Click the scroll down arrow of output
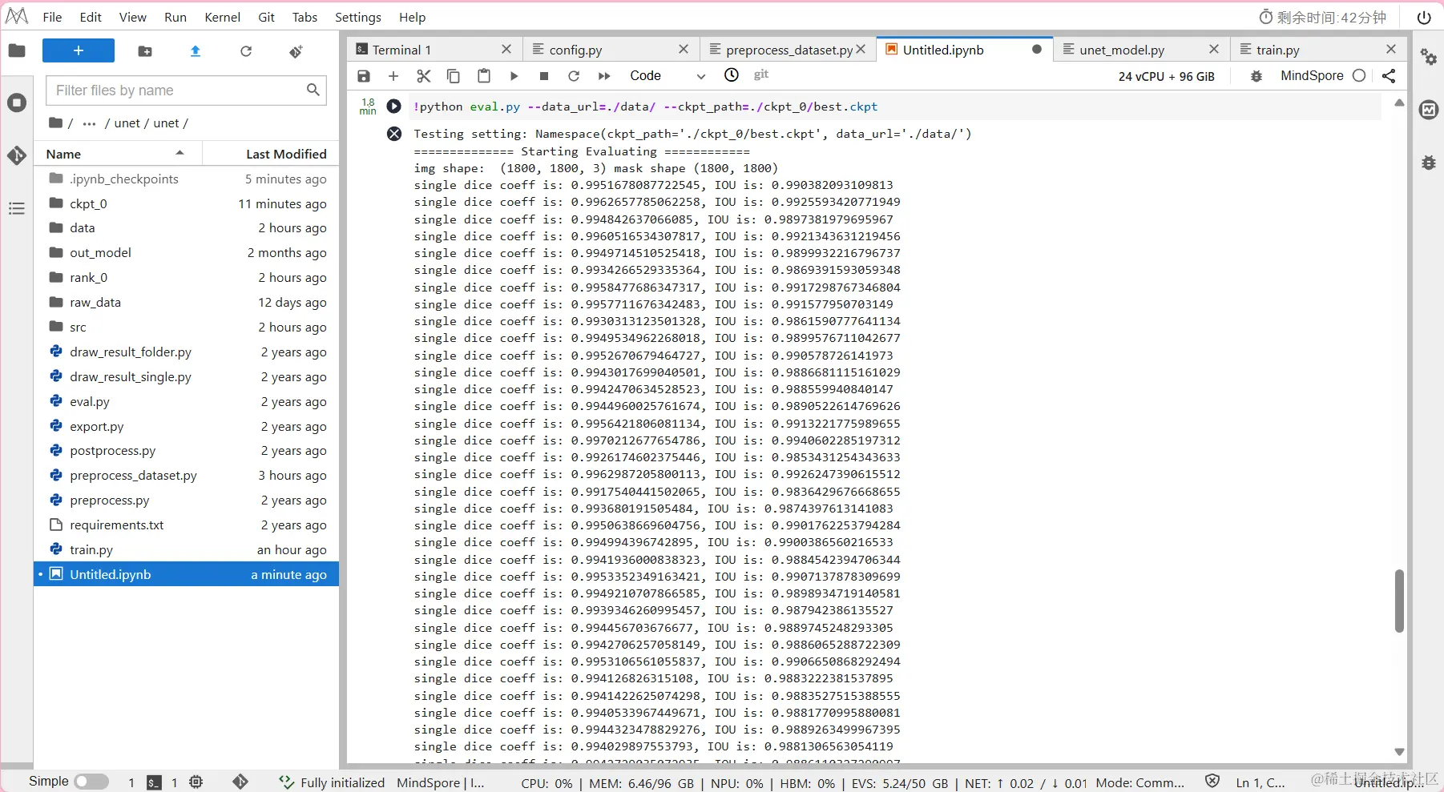The image size is (1444, 792). coord(1399,752)
